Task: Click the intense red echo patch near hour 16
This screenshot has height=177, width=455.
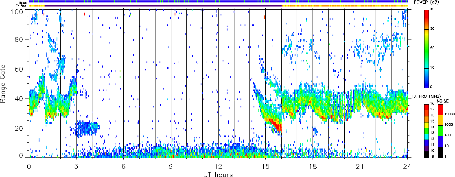Action: pyautogui.click(x=275, y=124)
